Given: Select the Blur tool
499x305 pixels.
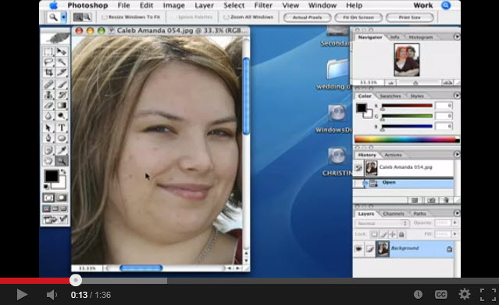Looking at the screenshot, I should 48,116.
